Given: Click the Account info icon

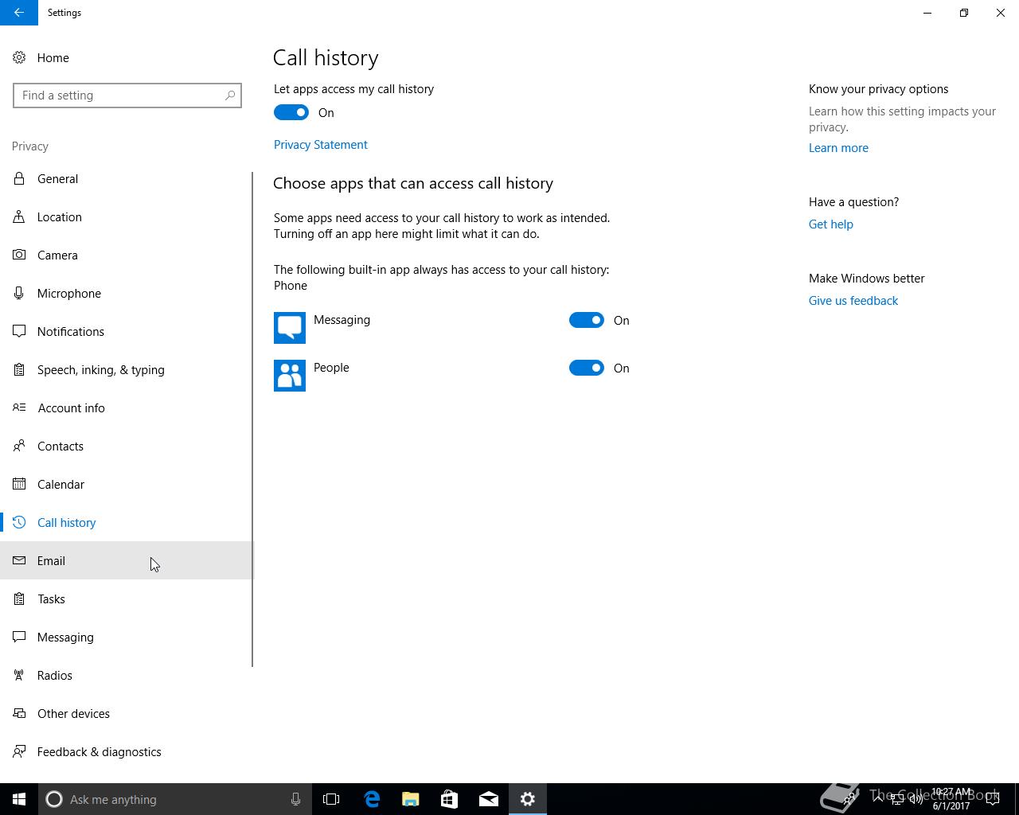Looking at the screenshot, I should 19,407.
